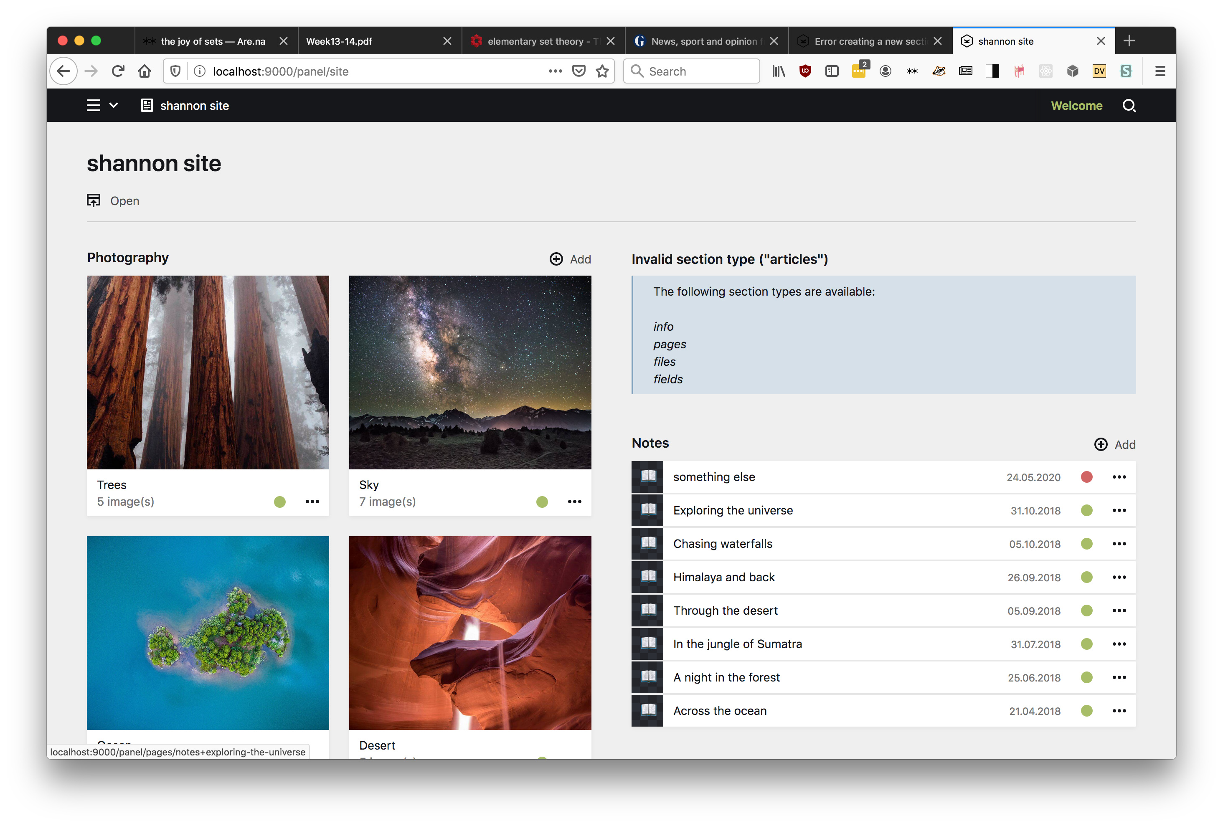Open the DV extension icon
This screenshot has height=826, width=1223.
click(1099, 71)
